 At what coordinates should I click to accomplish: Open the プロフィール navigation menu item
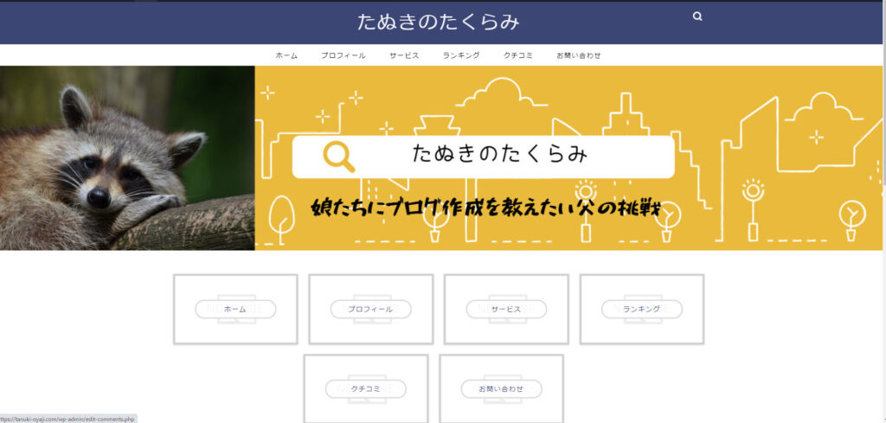(x=343, y=55)
